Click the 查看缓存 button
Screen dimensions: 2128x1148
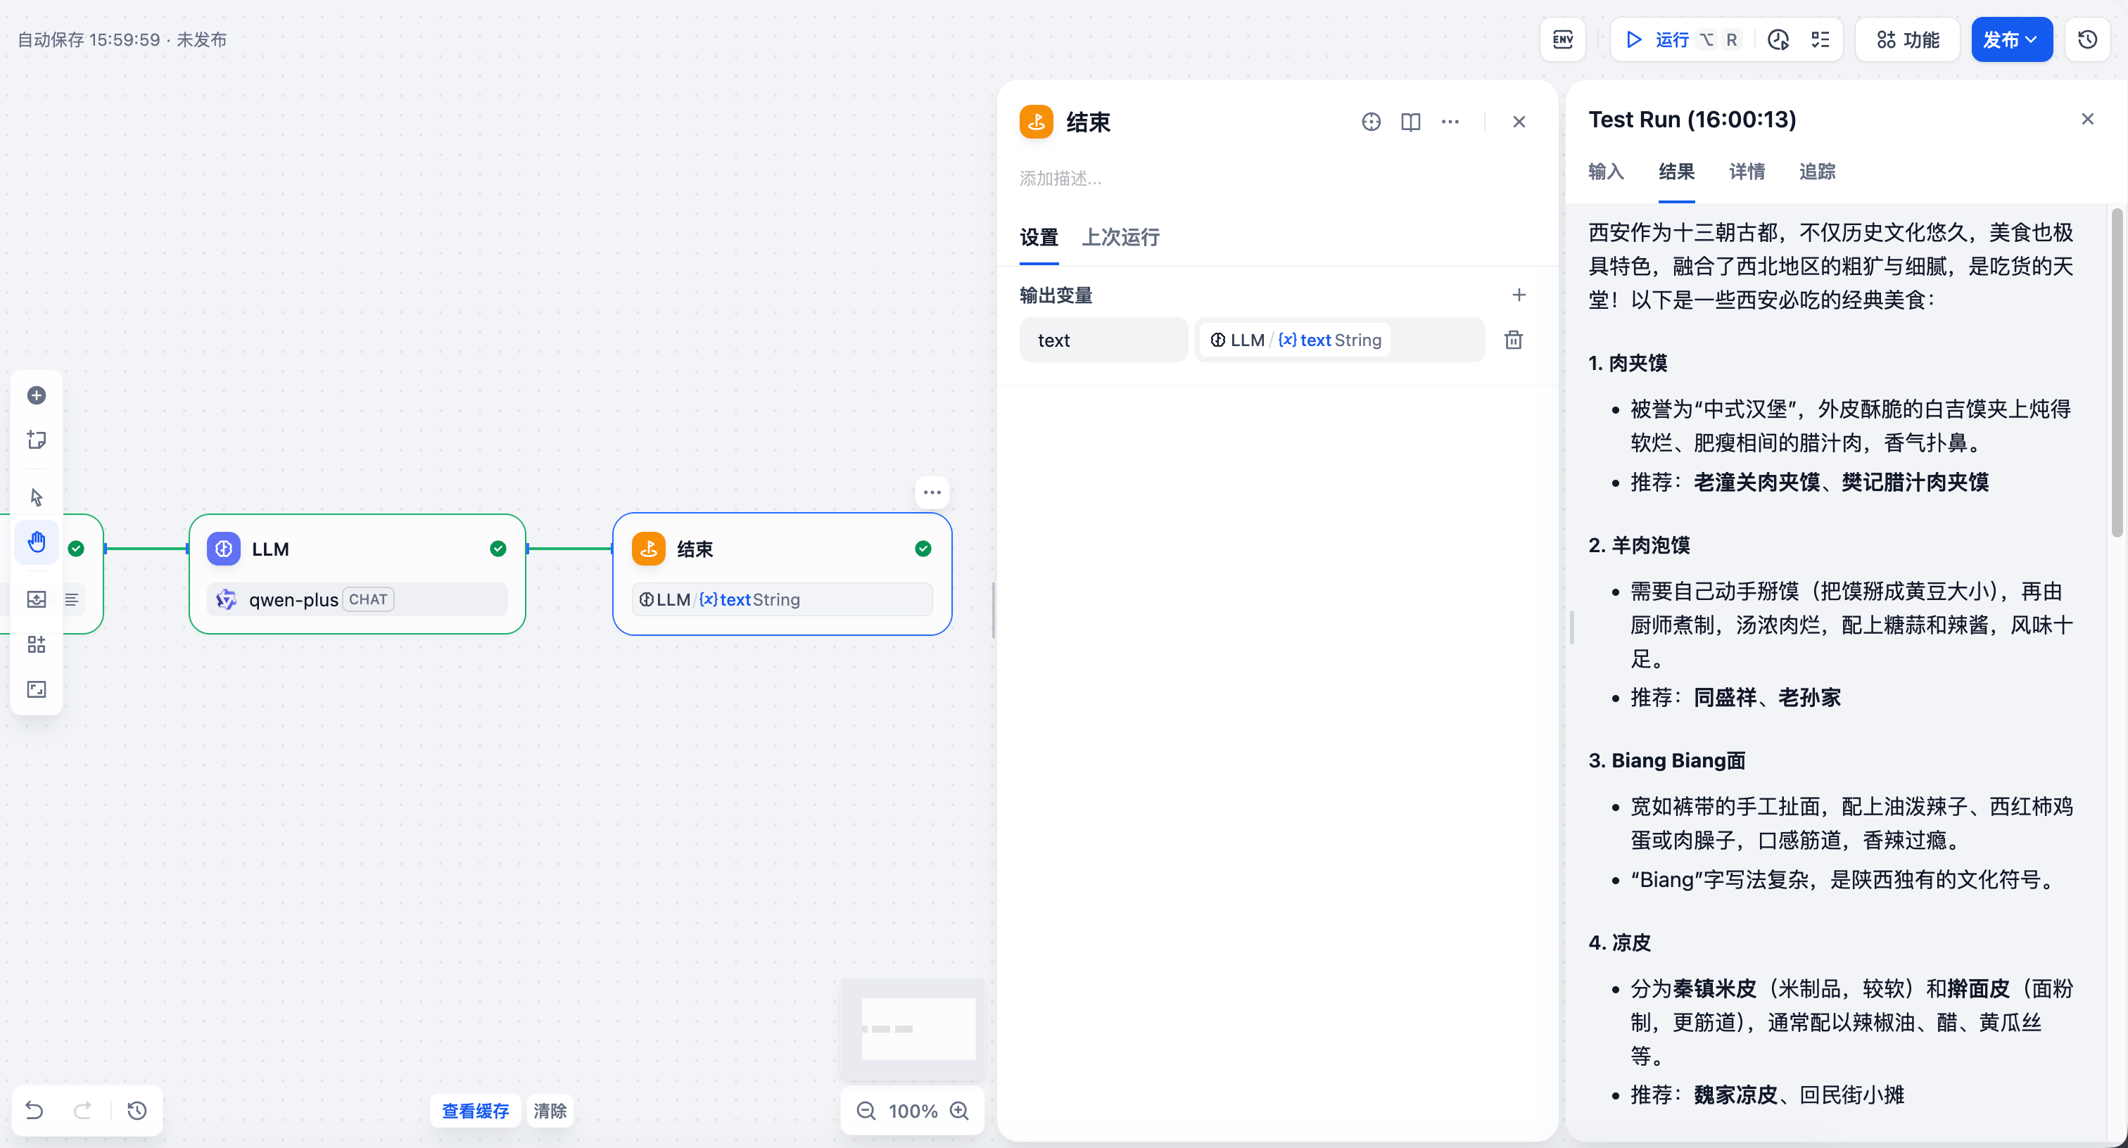[475, 1111]
